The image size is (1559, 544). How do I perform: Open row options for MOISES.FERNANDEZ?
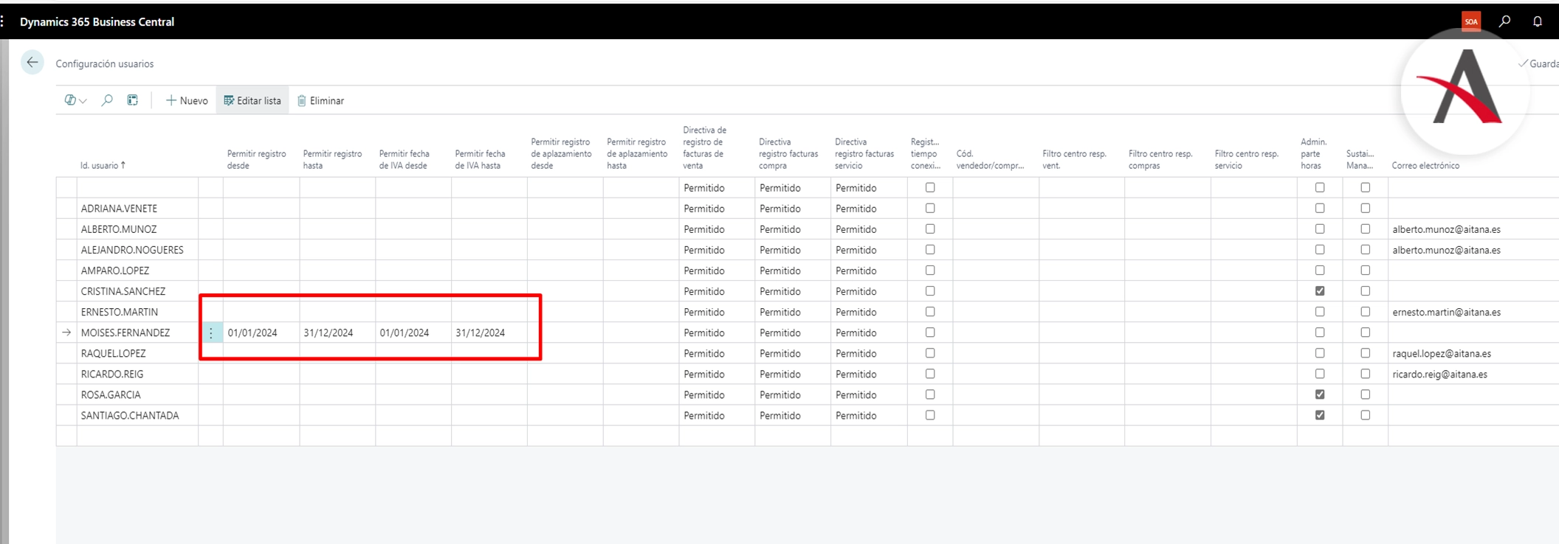(211, 332)
